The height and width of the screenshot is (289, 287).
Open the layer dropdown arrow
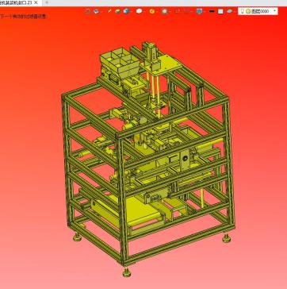point(274,11)
